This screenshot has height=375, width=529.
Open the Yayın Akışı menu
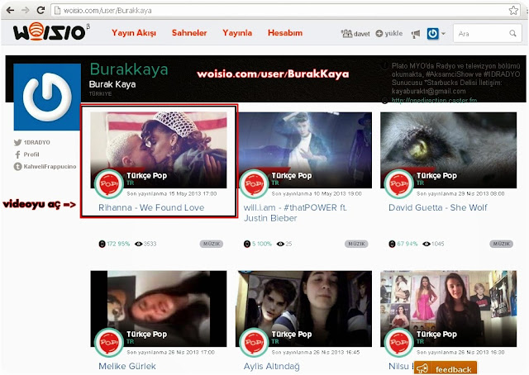tap(134, 33)
